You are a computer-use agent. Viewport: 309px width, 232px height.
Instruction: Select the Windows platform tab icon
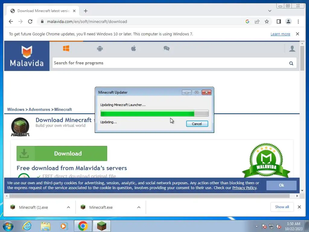coord(66,48)
